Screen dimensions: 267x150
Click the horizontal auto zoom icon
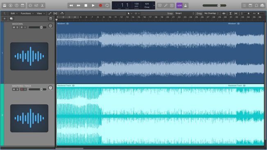click(x=236, y=13)
